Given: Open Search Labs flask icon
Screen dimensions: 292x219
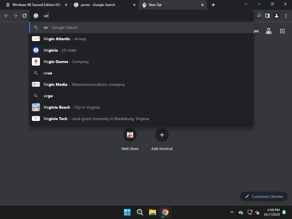Looking at the screenshot, I should [x=269, y=31].
